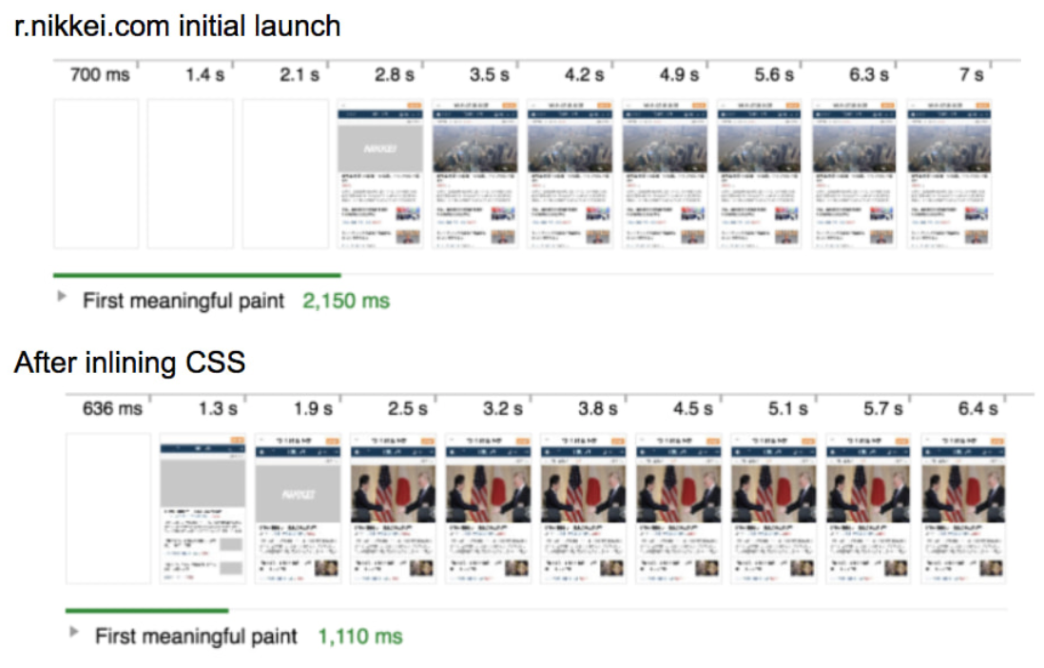The width and height of the screenshot is (1044, 668).
Task: Open the 3.5 s filmstrip screenshot
Action: point(475,173)
